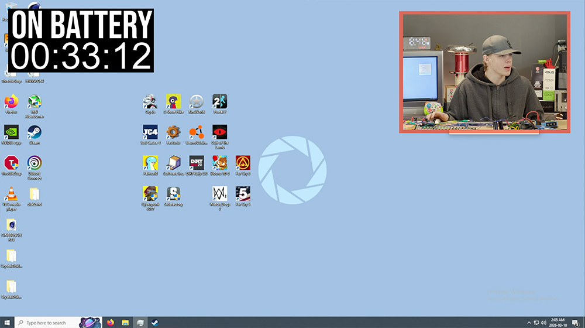Image resolution: width=585 pixels, height=328 pixels.
Task: Select the NVIDIA App desktop icon
Action: click(11, 132)
